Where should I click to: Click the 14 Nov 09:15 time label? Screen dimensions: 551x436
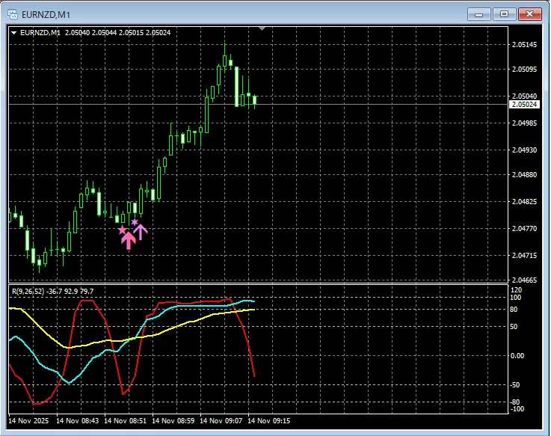click(x=269, y=420)
